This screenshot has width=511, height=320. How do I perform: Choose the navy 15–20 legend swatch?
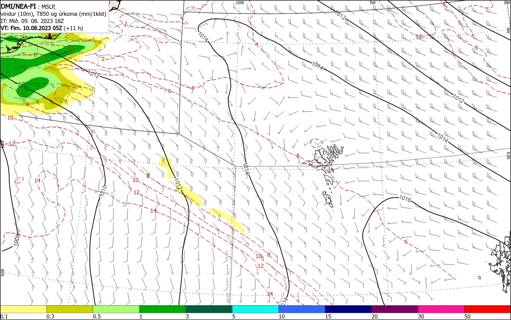pos(349,309)
